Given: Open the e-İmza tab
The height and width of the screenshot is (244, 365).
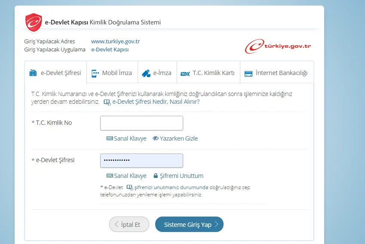Looking at the screenshot, I should coord(157,72).
